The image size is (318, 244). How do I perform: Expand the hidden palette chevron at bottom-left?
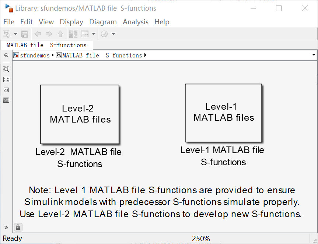(6, 227)
